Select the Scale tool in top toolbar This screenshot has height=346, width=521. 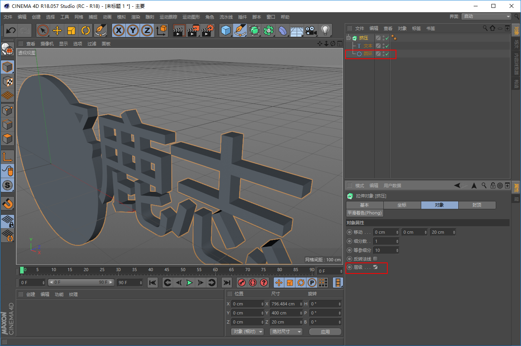pos(71,30)
